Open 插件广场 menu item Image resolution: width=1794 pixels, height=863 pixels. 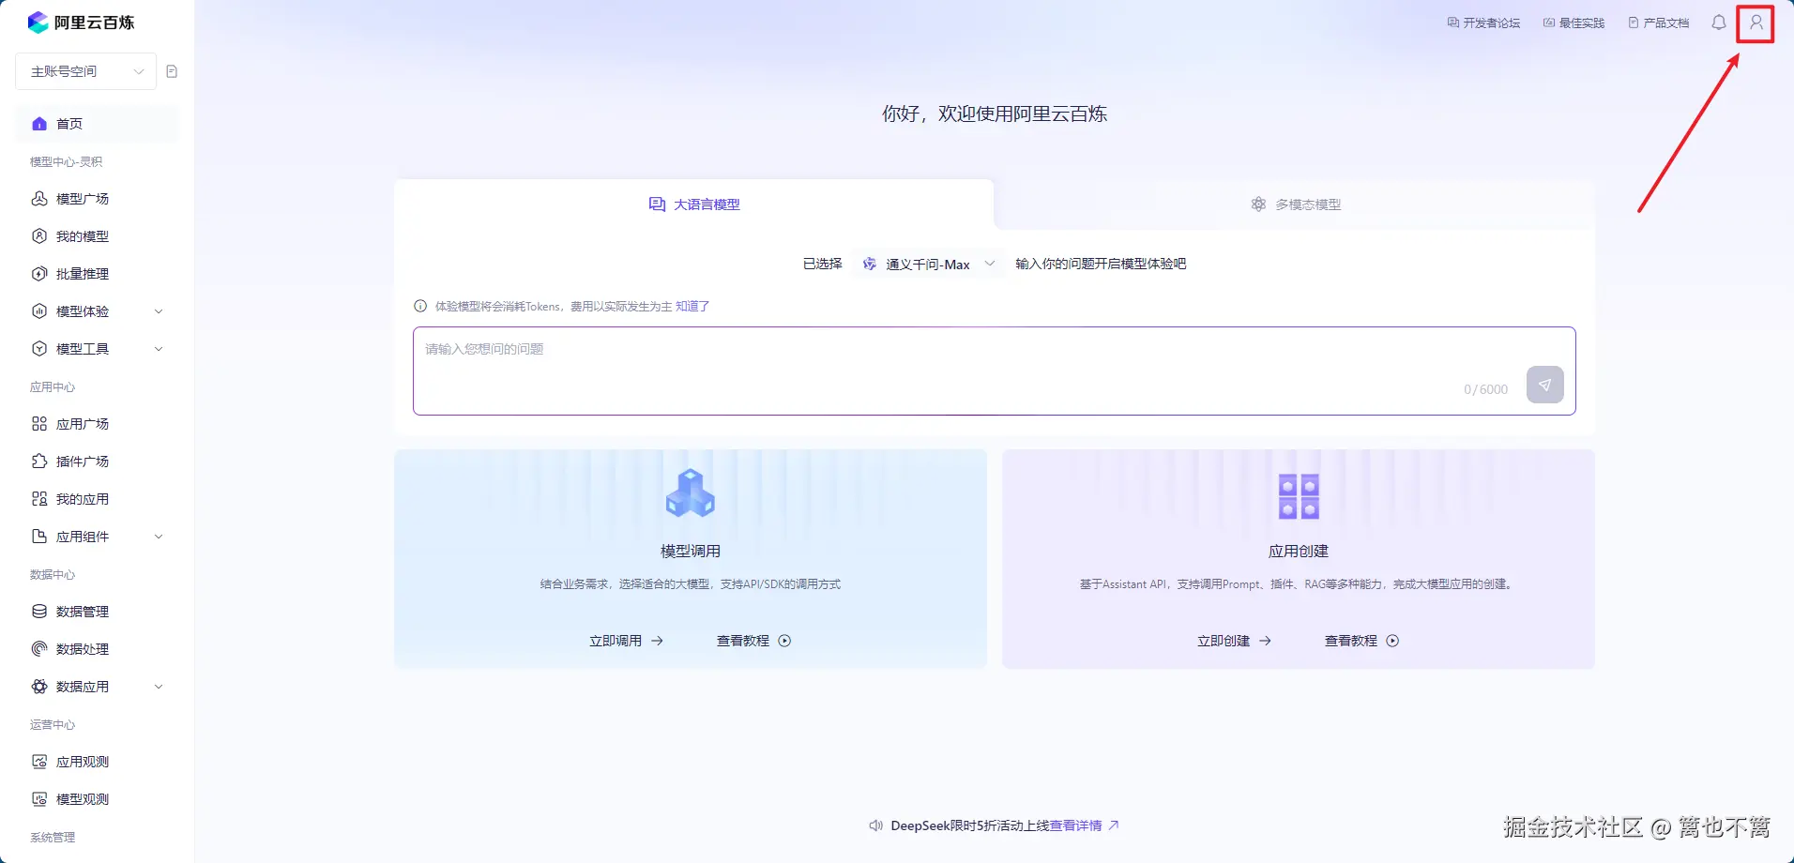click(97, 462)
